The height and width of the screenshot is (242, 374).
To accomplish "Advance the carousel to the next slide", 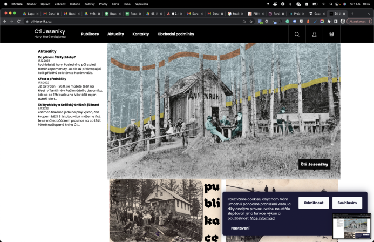I will point(331,122).
